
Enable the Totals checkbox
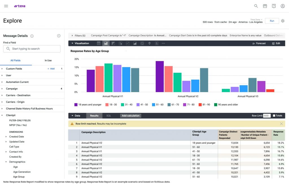[274, 116]
